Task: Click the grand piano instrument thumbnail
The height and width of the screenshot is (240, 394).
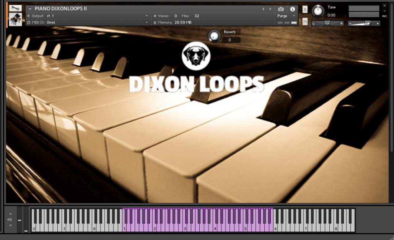Action: (15, 20)
